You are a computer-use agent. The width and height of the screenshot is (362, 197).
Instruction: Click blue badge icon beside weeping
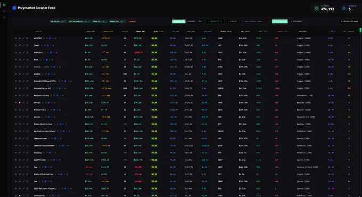click(50, 153)
